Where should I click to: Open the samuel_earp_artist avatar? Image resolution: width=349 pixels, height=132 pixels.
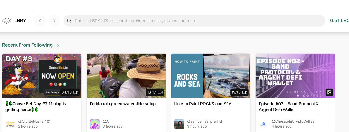click(179, 124)
